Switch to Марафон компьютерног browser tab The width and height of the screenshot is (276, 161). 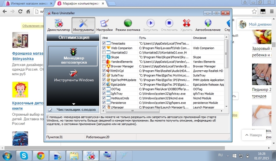(81, 3)
